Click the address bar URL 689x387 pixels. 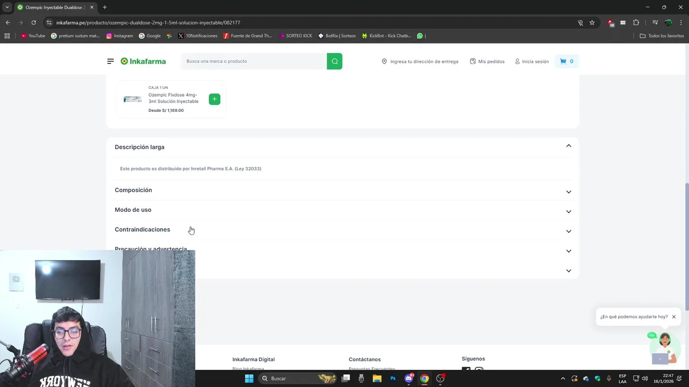point(148,23)
